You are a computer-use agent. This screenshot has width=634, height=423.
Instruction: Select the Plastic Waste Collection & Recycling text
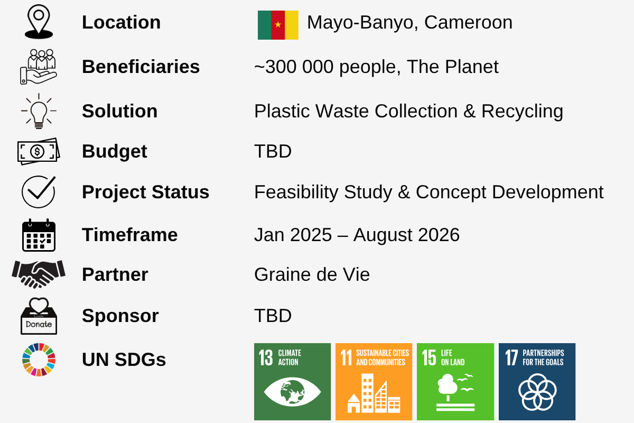(x=408, y=111)
